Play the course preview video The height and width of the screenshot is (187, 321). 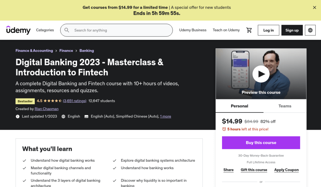pyautogui.click(x=261, y=74)
